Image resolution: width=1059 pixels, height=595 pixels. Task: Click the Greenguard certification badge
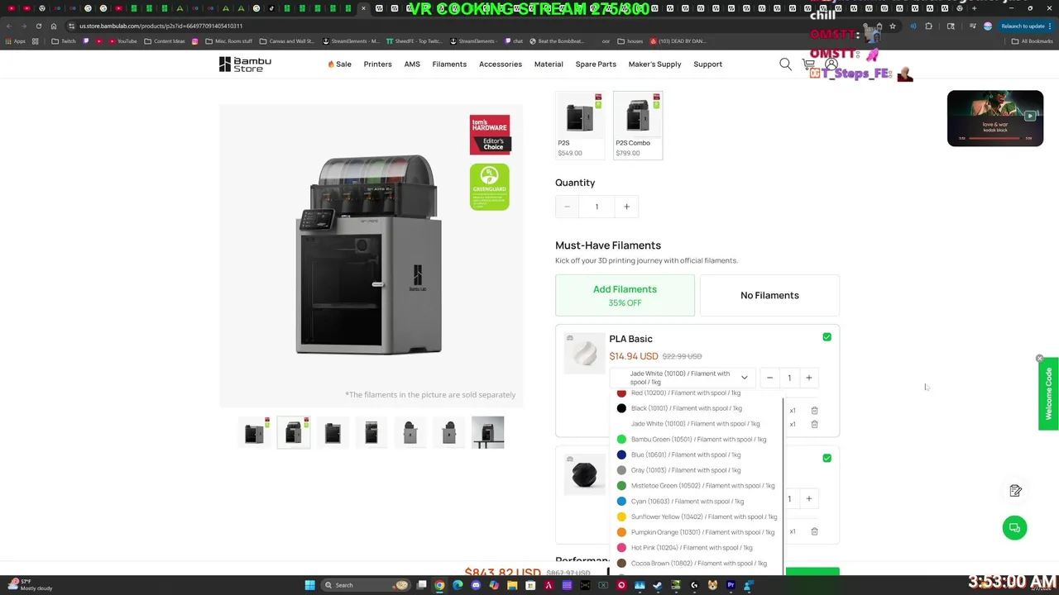[489, 187]
